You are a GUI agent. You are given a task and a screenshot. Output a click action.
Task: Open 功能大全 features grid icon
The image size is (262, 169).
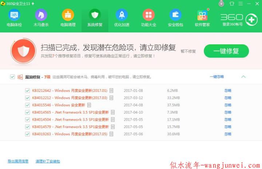click(148, 15)
